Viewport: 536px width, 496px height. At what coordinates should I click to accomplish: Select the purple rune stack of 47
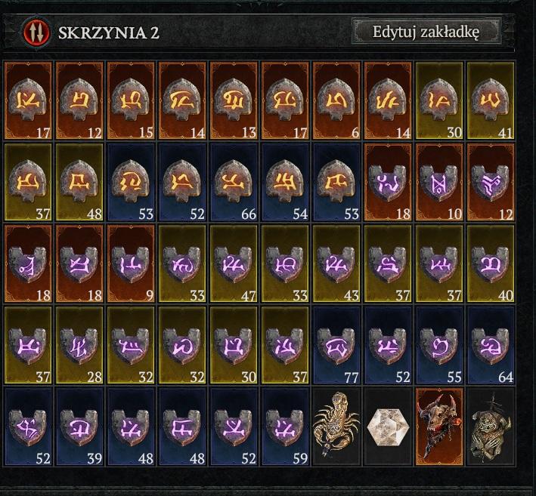[x=234, y=263]
